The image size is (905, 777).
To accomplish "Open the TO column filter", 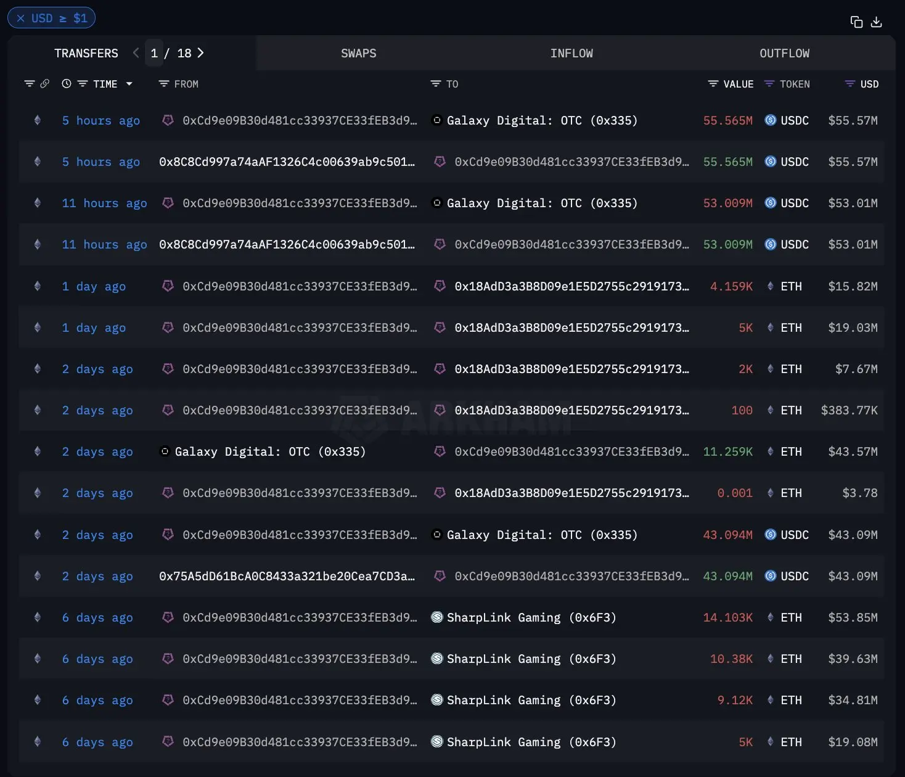I will click(x=436, y=84).
